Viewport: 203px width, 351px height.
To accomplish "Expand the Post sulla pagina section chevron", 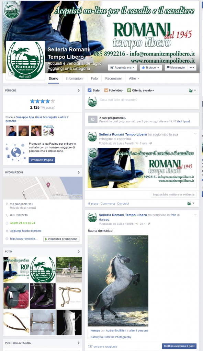I will coord(79,343).
